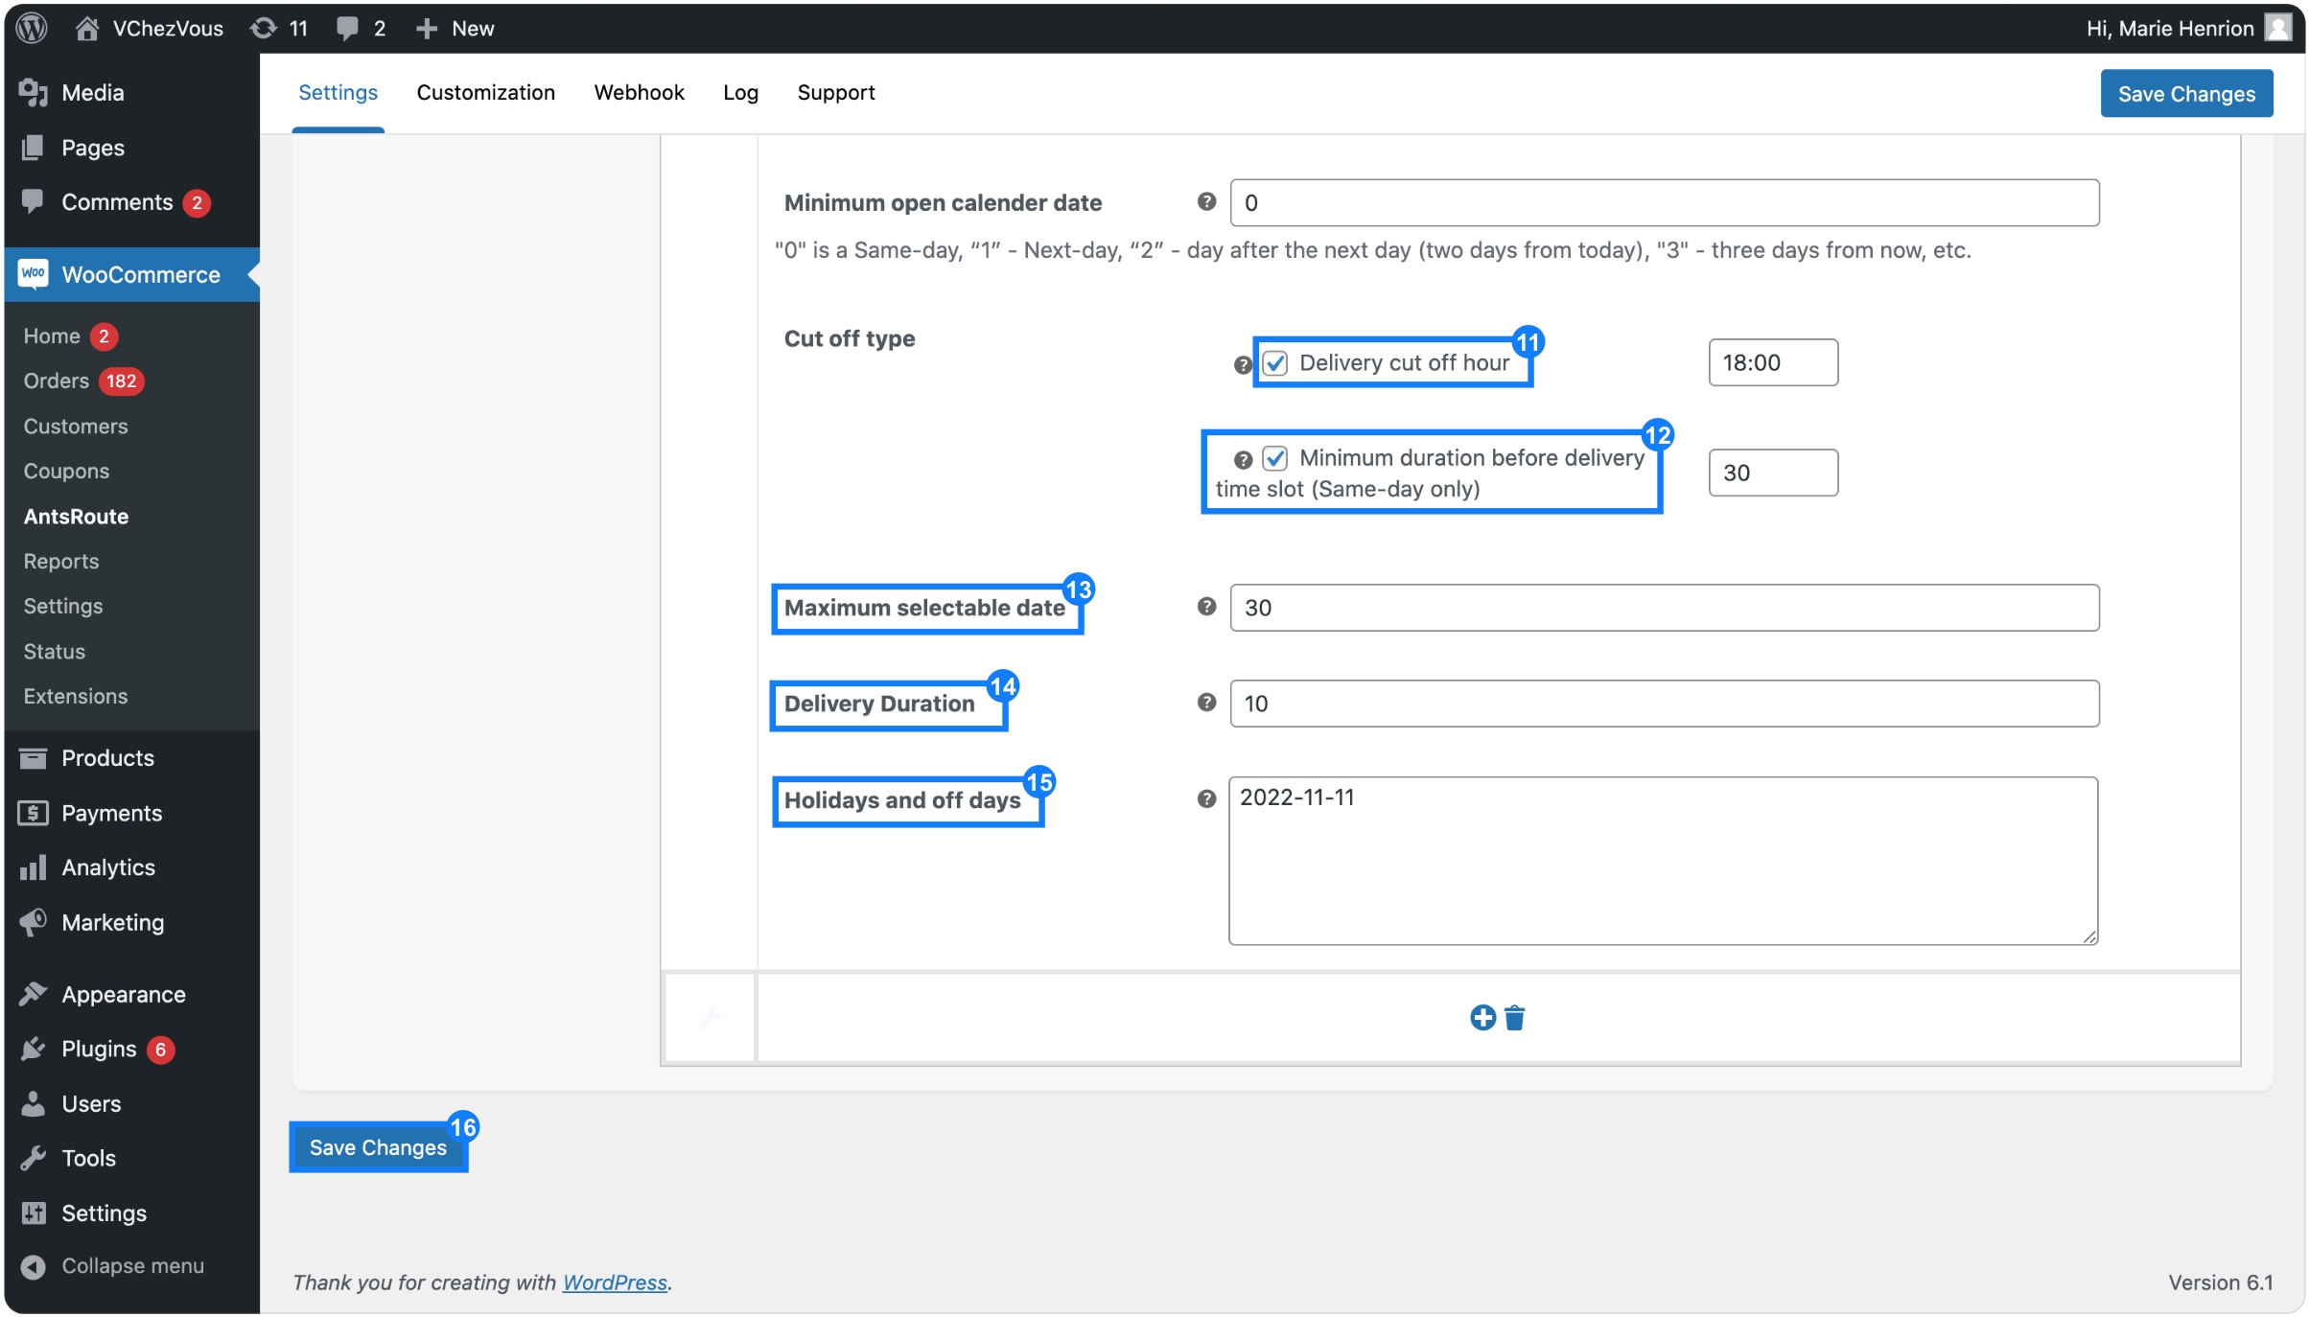Click the New content plus icon
The height and width of the screenshot is (1317, 2310).
point(427,29)
